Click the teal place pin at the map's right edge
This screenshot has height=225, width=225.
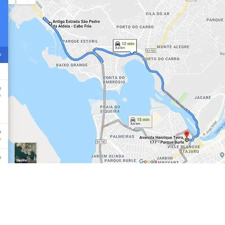tap(222, 155)
